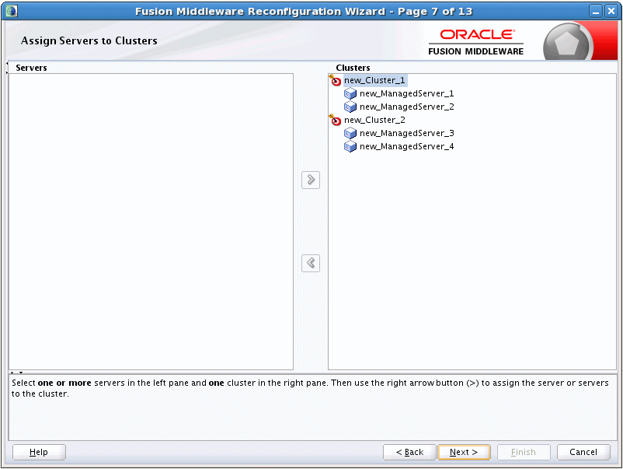
Task: Click the new_ManagedServer_2 server icon
Action: (350, 107)
